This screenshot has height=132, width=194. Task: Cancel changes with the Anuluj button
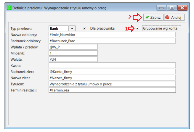(x=174, y=17)
